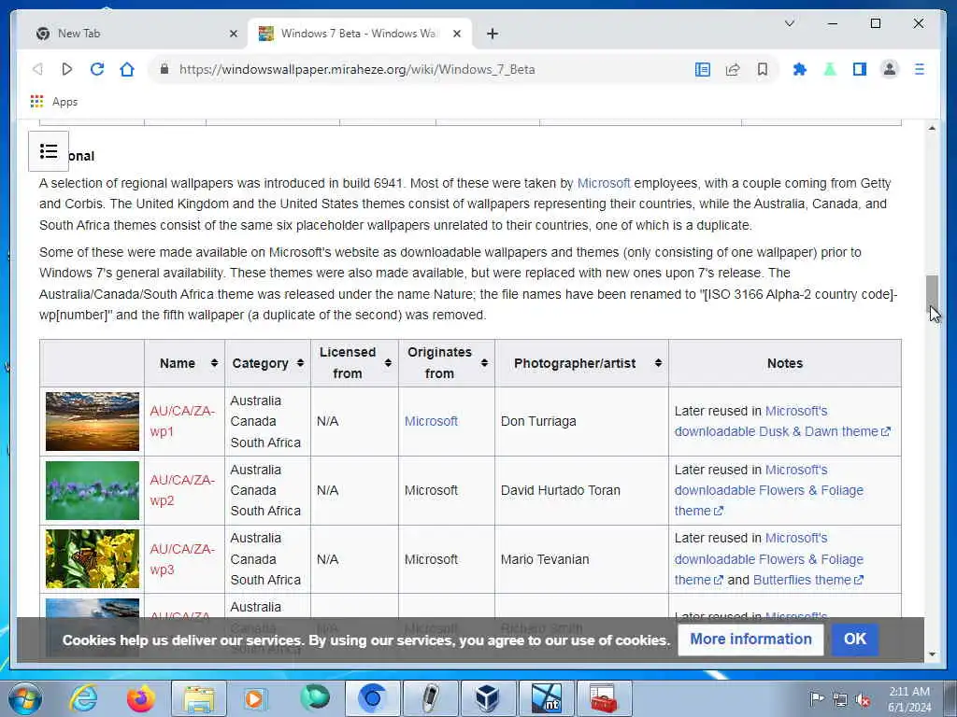Launch Firefox from taskbar
This screenshot has width=957, height=717.
[x=140, y=698]
